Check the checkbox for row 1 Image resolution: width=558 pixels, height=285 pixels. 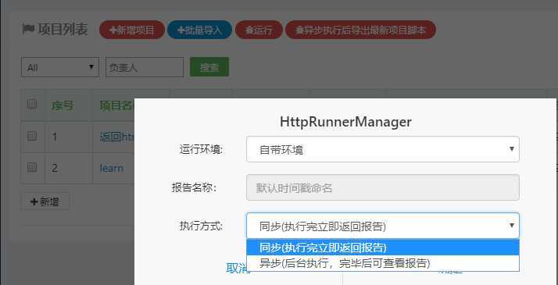[32, 136]
